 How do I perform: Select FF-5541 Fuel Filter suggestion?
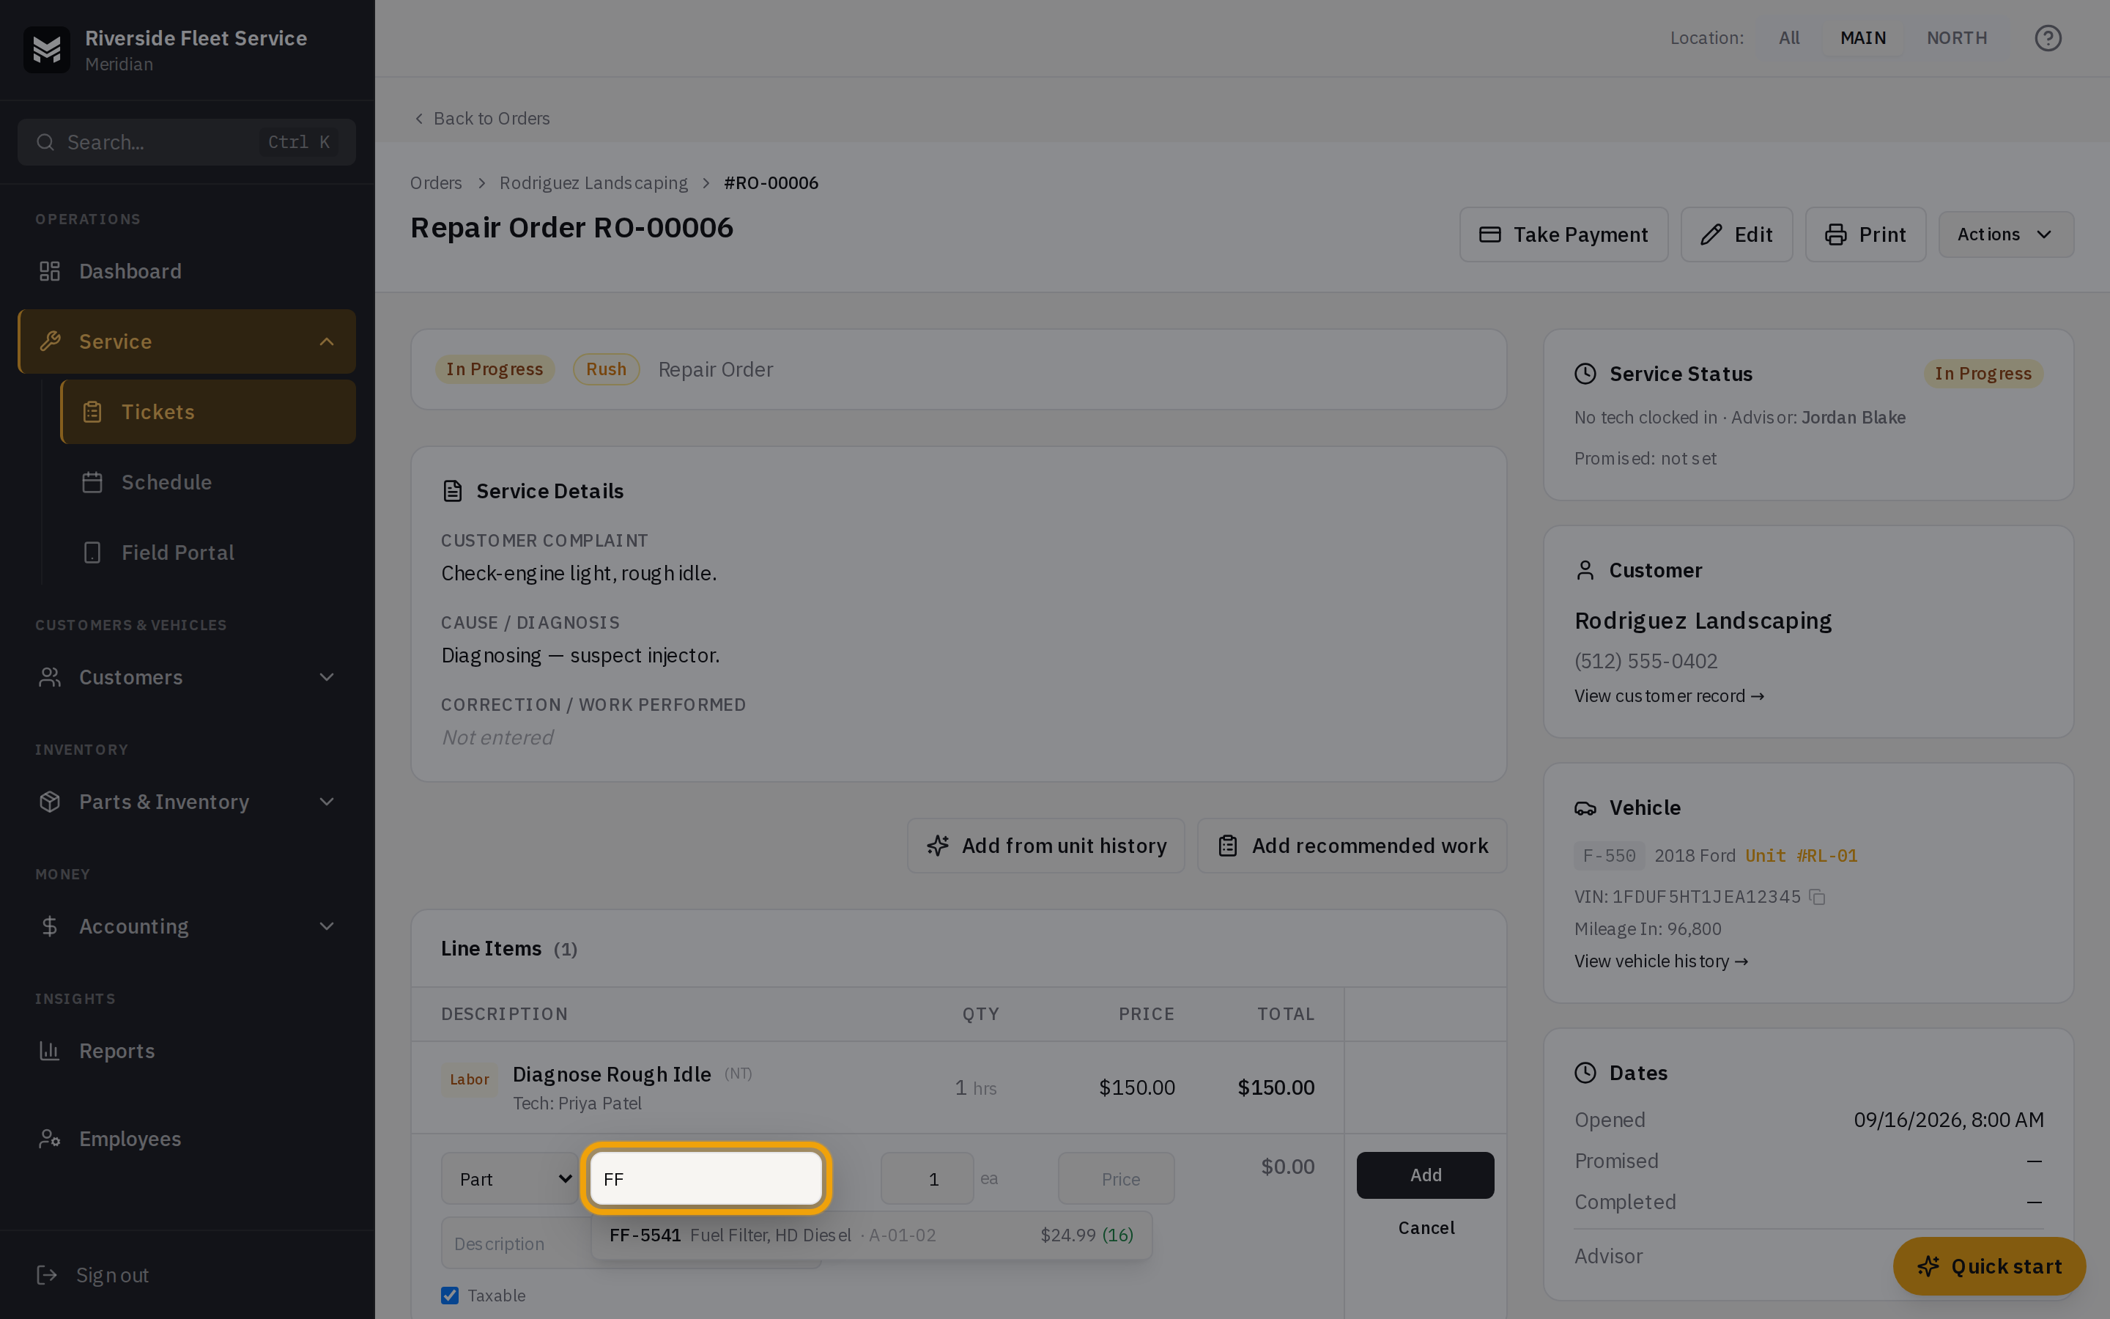coord(871,1235)
